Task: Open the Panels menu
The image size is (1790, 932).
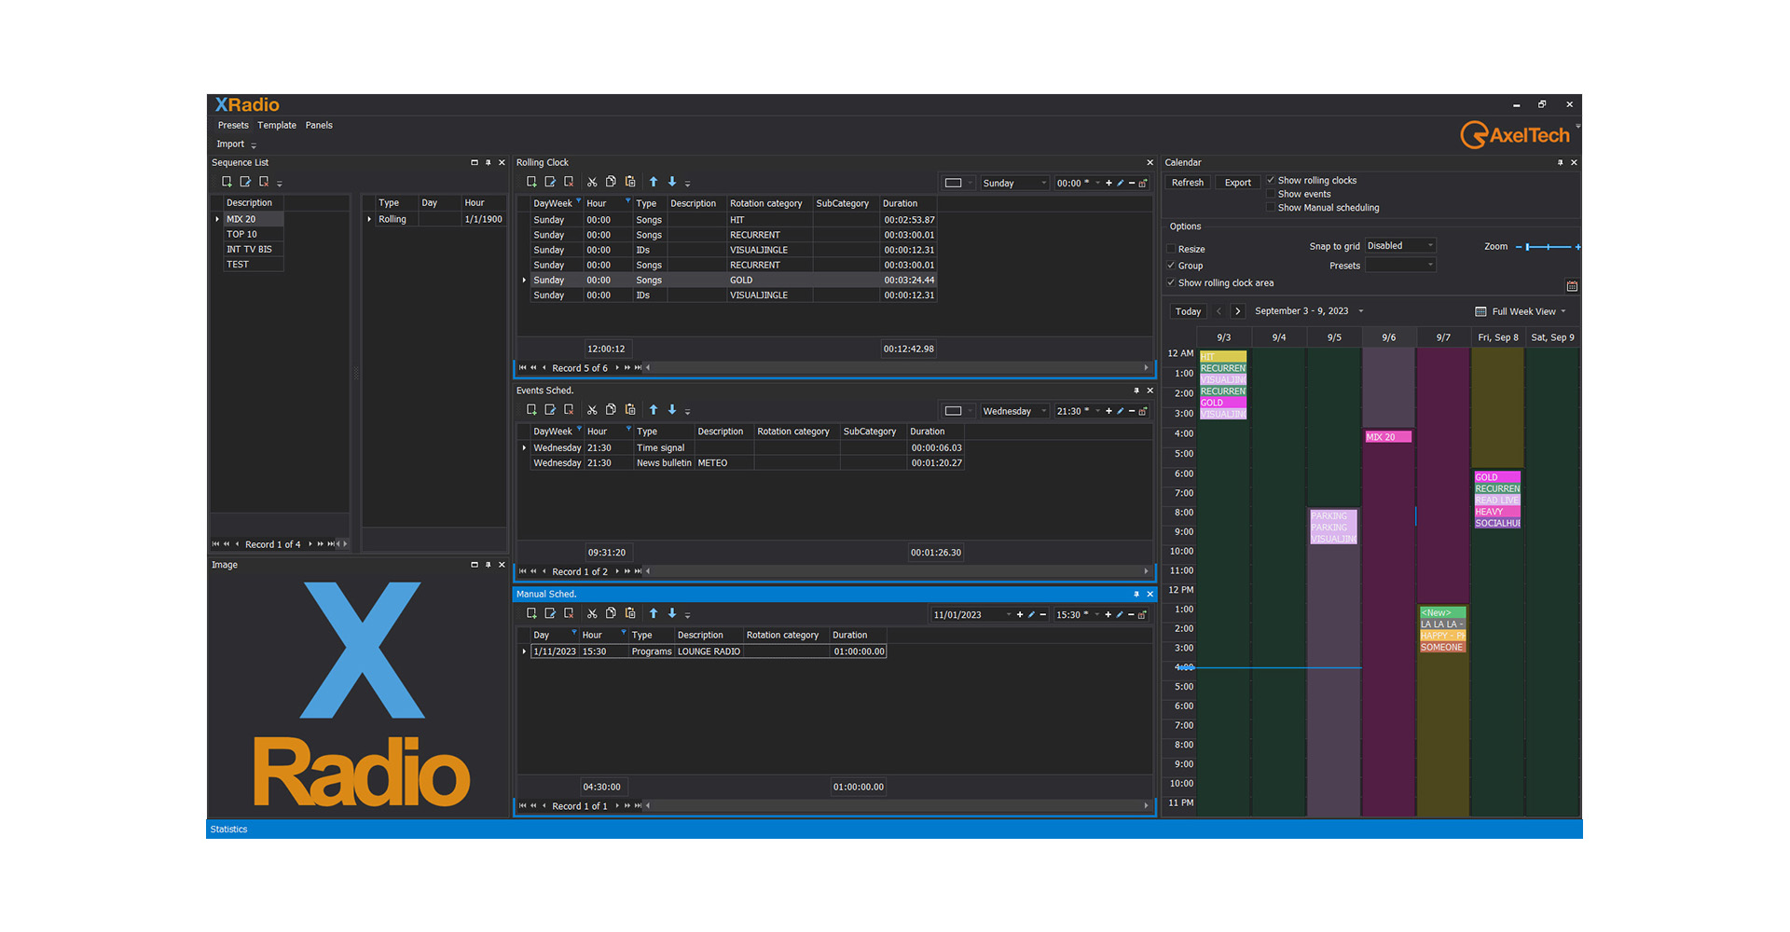Action: 319,126
